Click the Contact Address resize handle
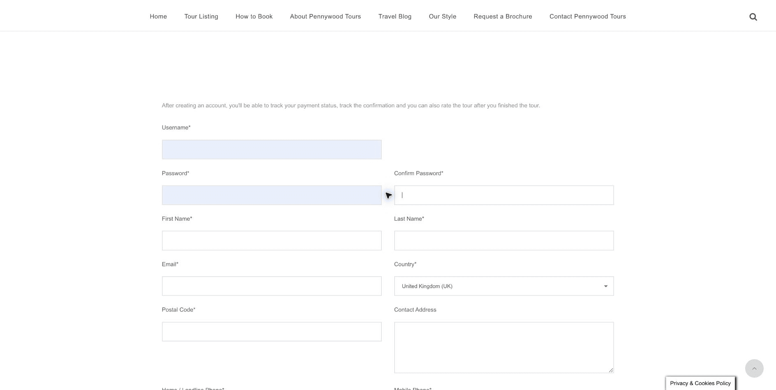 [611, 370]
